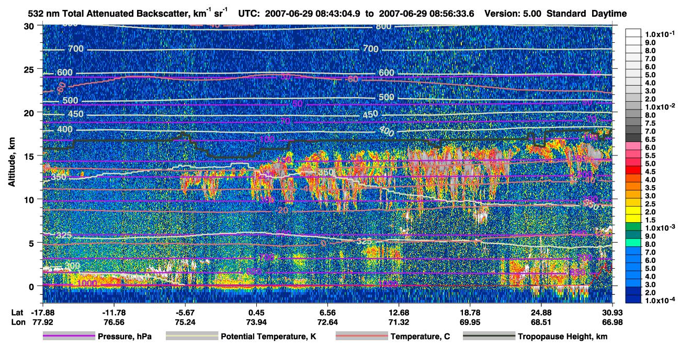The image size is (680, 348).
Task: Click latitude value -11.78
Action: (x=114, y=313)
